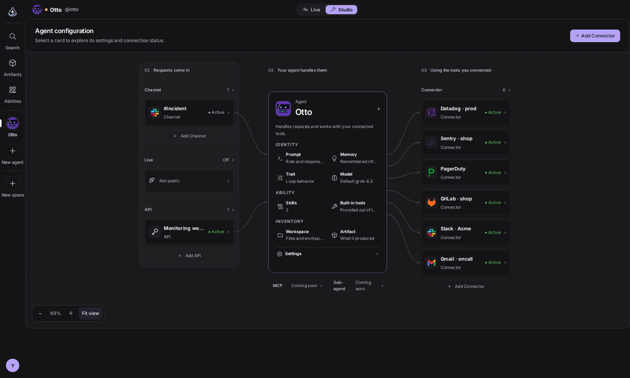Click the PagerDuty connector name
Image resolution: width=630 pixels, height=378 pixels.
click(x=453, y=169)
